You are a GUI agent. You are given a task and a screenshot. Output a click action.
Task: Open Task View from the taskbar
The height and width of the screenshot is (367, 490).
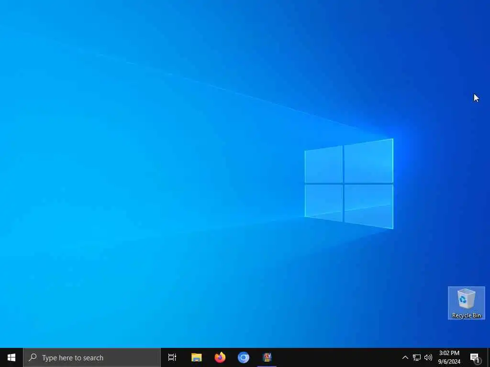pos(172,357)
